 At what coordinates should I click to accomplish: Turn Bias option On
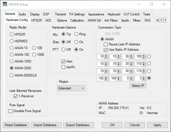[x=76, y=42]
